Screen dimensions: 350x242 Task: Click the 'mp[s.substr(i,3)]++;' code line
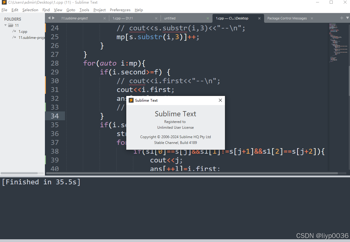[158, 37]
